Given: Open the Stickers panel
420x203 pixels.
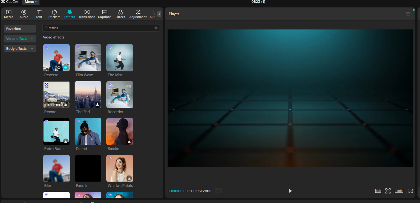Looking at the screenshot, I should pyautogui.click(x=54, y=14).
